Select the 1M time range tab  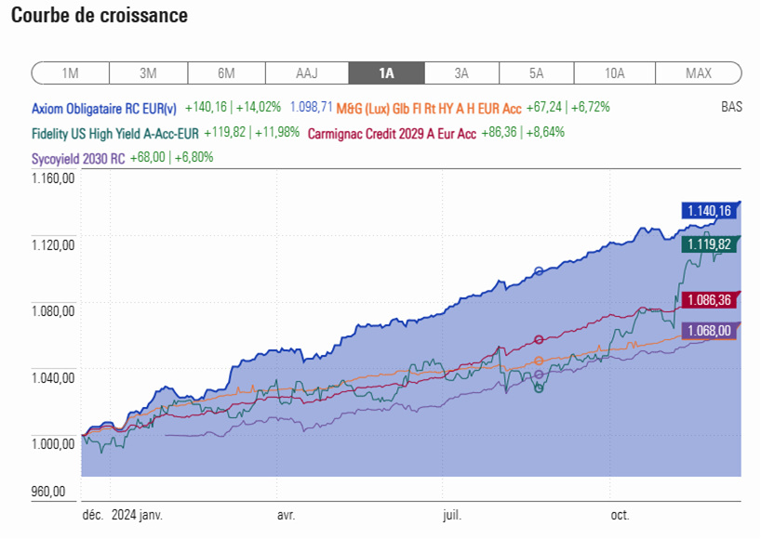(x=70, y=73)
